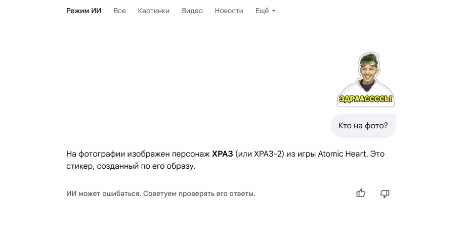The height and width of the screenshot is (248, 468).
Task: Click the bold ХРАЗ name in the answer
Action: click(222, 154)
